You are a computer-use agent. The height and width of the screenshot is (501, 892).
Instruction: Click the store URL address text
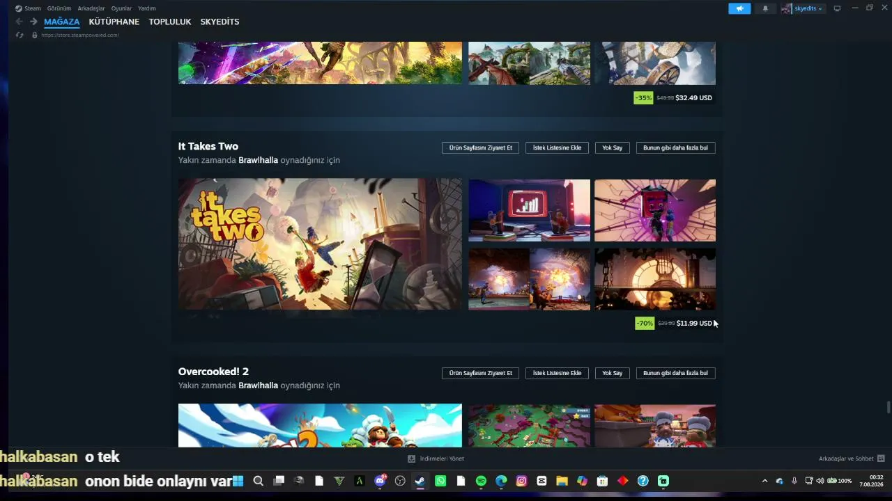[80, 35]
